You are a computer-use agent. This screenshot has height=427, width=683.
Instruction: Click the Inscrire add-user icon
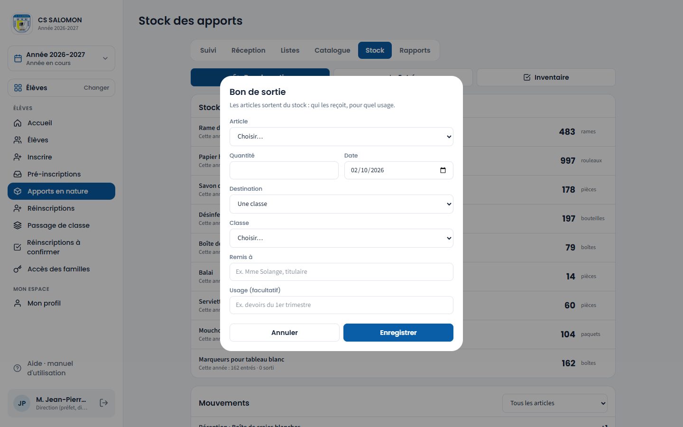pos(18,157)
